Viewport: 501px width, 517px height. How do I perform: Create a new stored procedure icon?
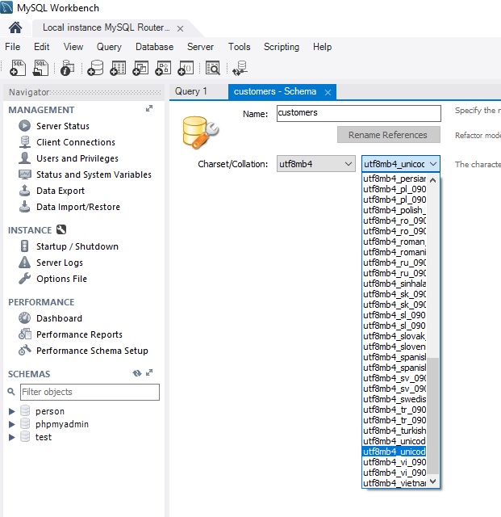[163, 68]
